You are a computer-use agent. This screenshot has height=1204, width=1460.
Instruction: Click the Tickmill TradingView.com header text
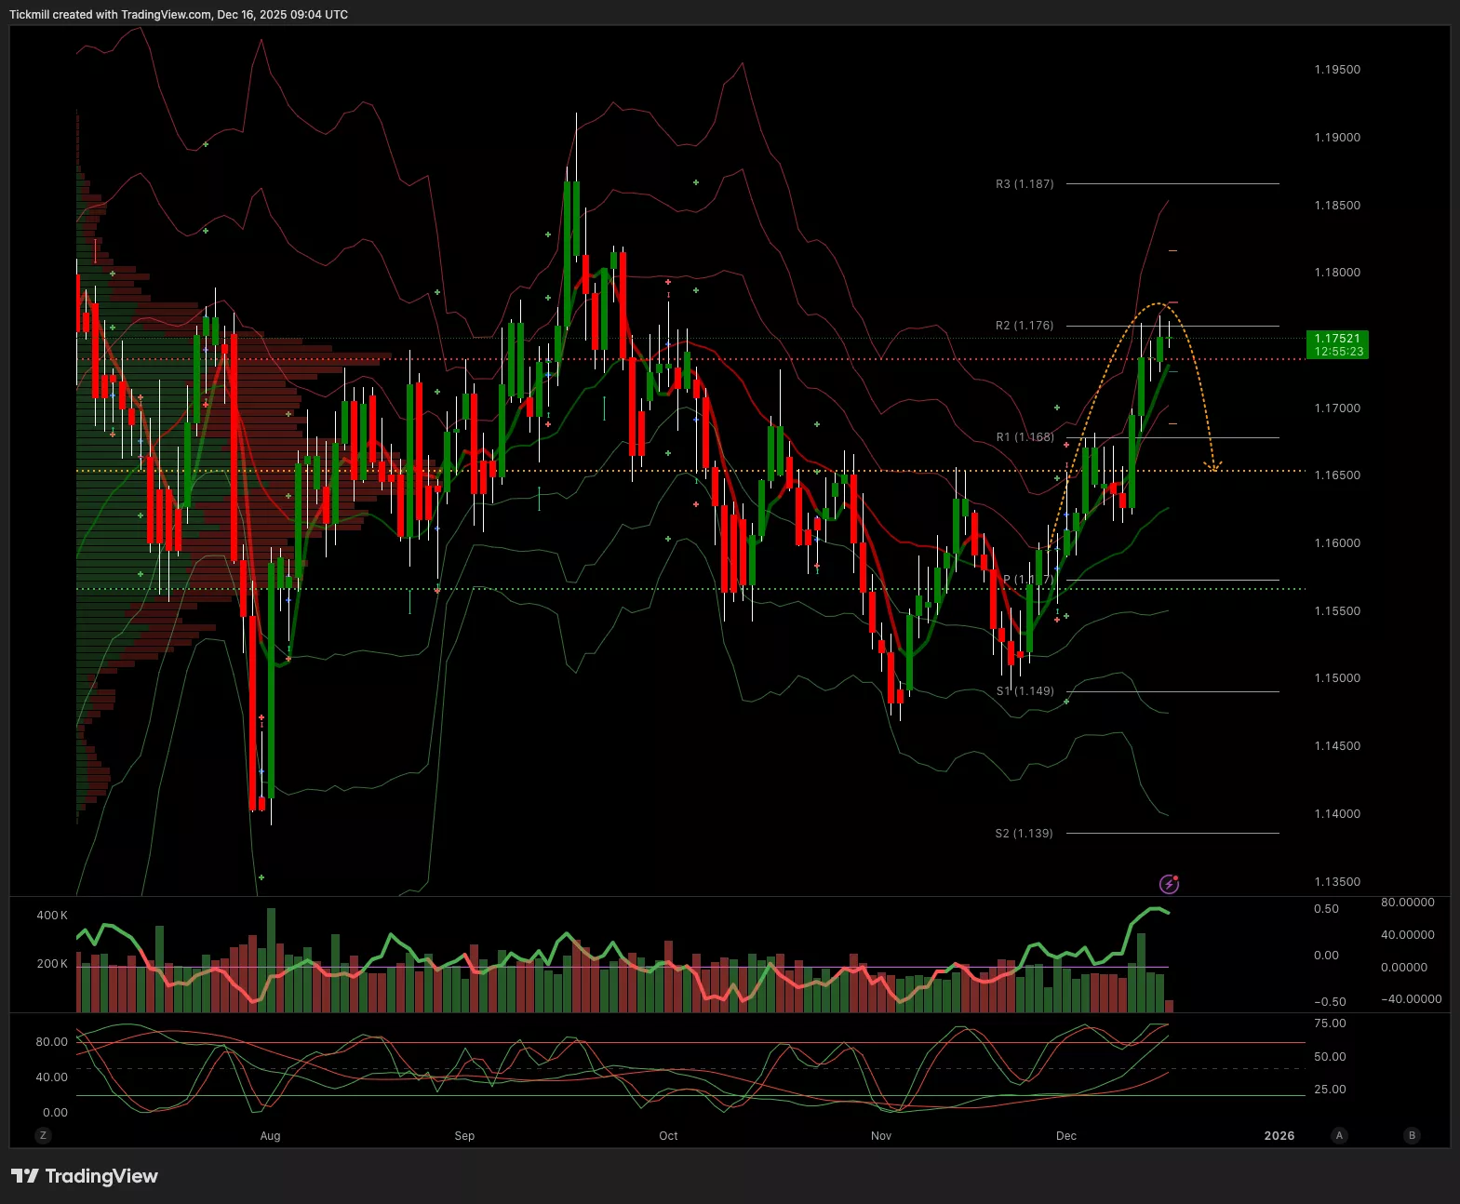pos(179,15)
